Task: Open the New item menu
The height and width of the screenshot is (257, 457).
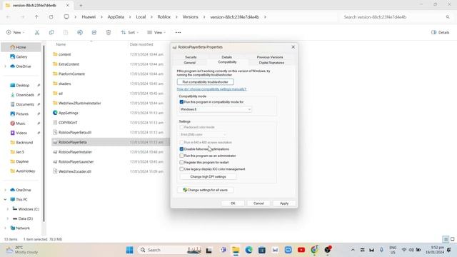Action: pos(16,32)
